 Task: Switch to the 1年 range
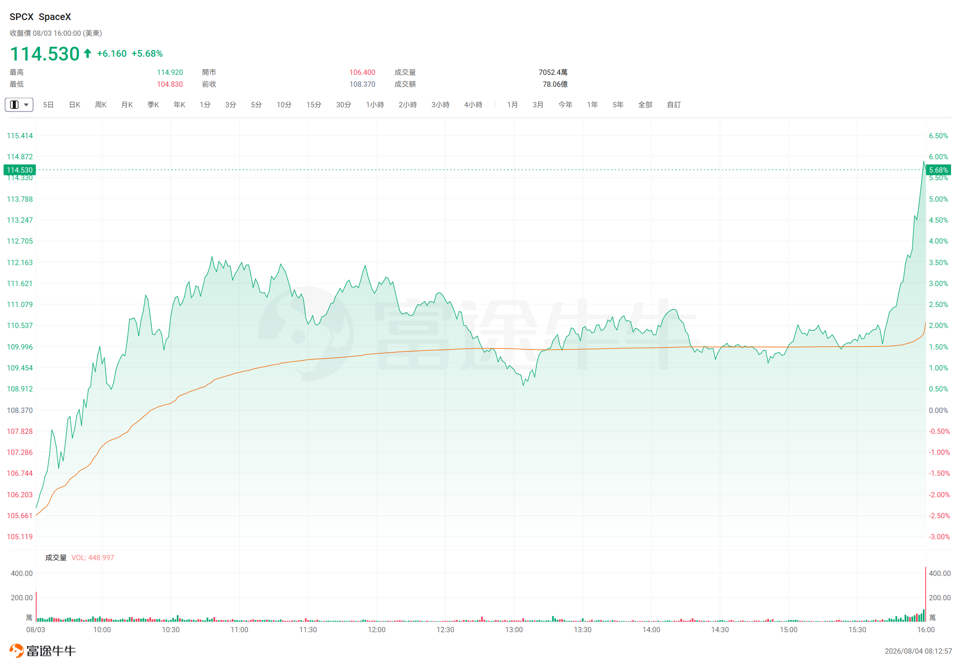click(593, 105)
